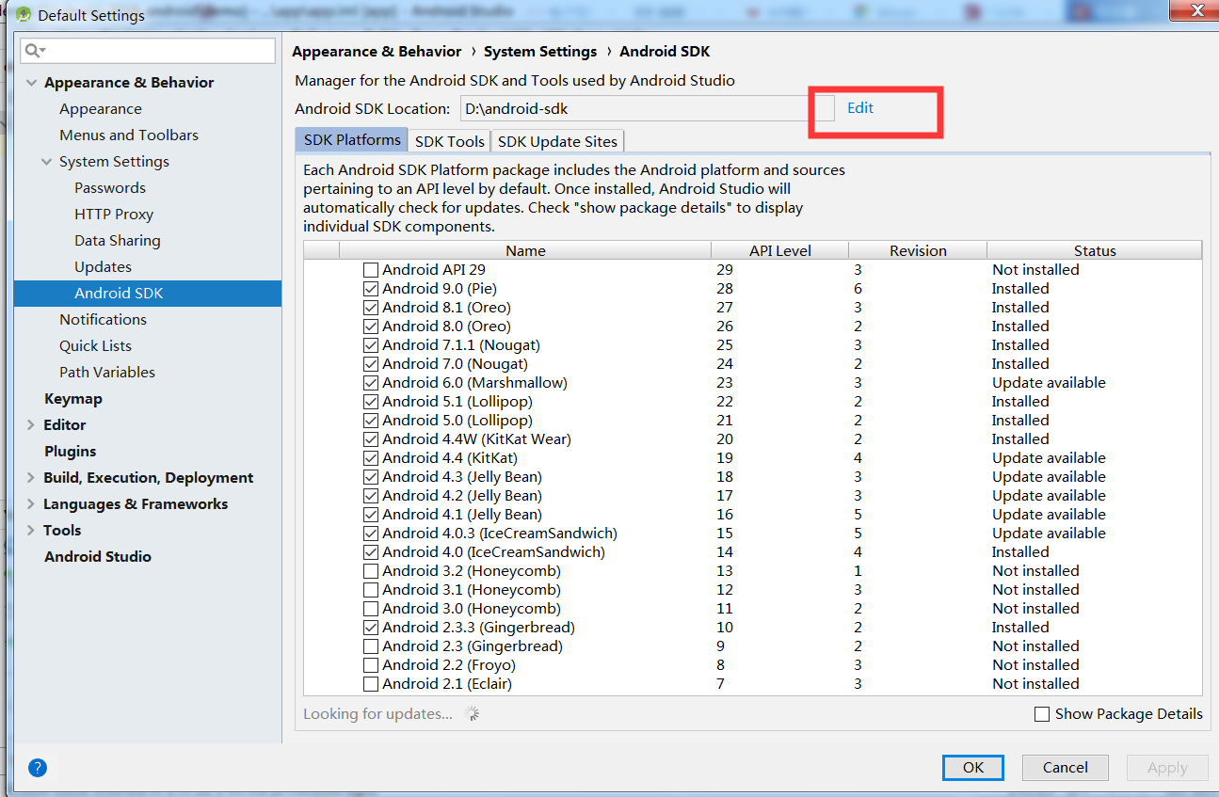Open Quick Lists settings page
Screen dimensions: 1219x797
tap(95, 346)
